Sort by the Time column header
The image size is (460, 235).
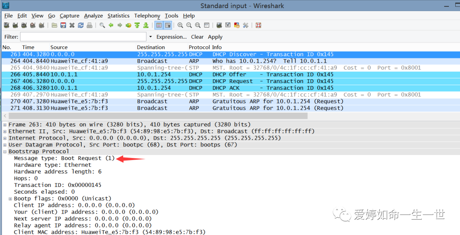(28, 47)
